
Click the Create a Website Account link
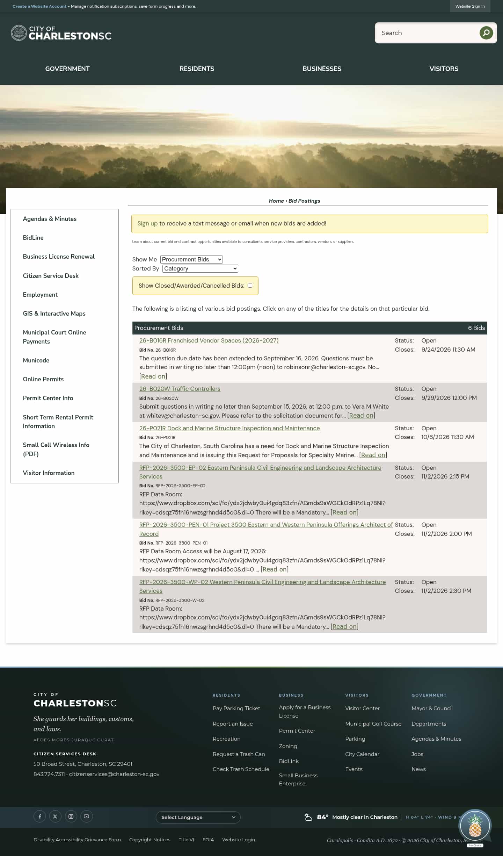[39, 6]
